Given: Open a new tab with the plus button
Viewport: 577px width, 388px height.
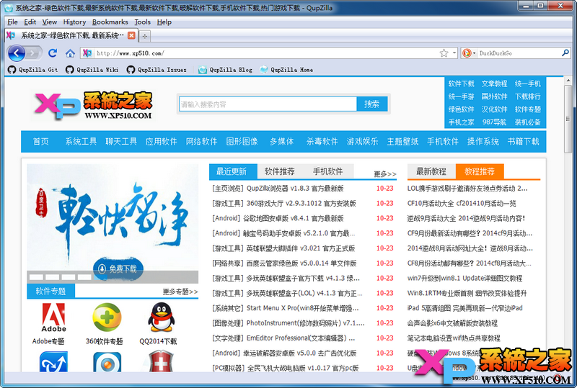Looking at the screenshot, I should tap(145, 36).
